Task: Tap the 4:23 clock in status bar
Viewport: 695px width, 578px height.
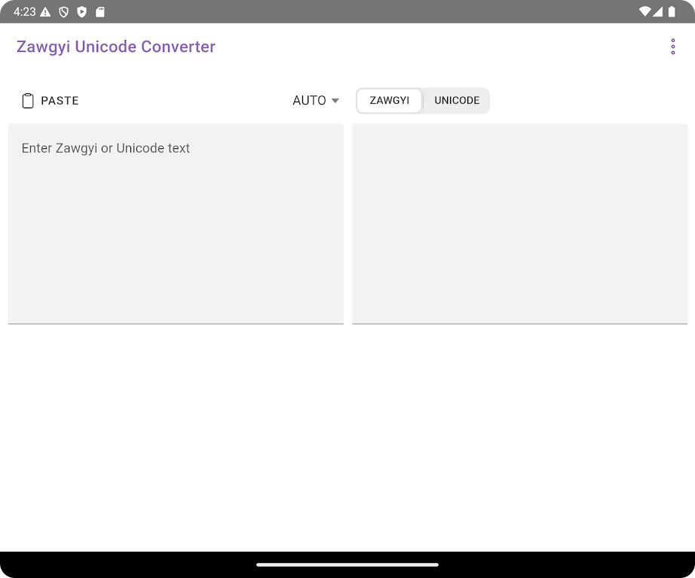Action: [x=23, y=12]
